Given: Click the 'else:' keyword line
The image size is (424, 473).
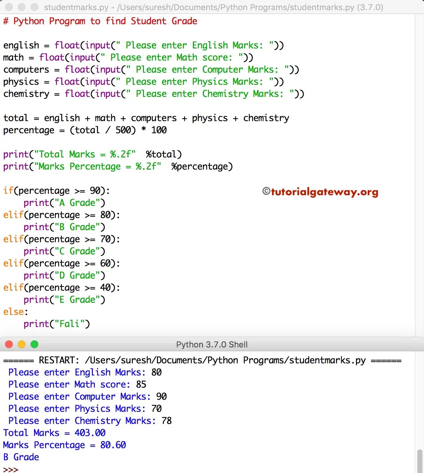Looking at the screenshot, I should click(16, 312).
